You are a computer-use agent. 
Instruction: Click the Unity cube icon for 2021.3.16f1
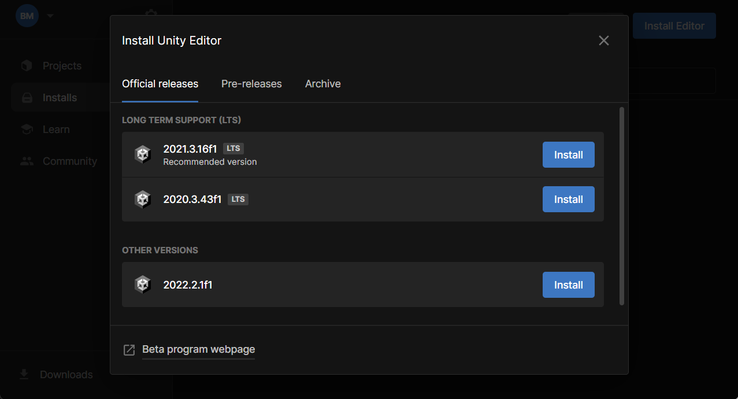click(142, 154)
